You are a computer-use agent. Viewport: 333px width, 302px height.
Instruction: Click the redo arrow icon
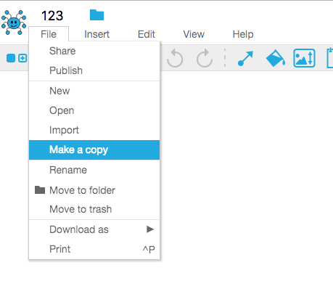click(x=205, y=58)
